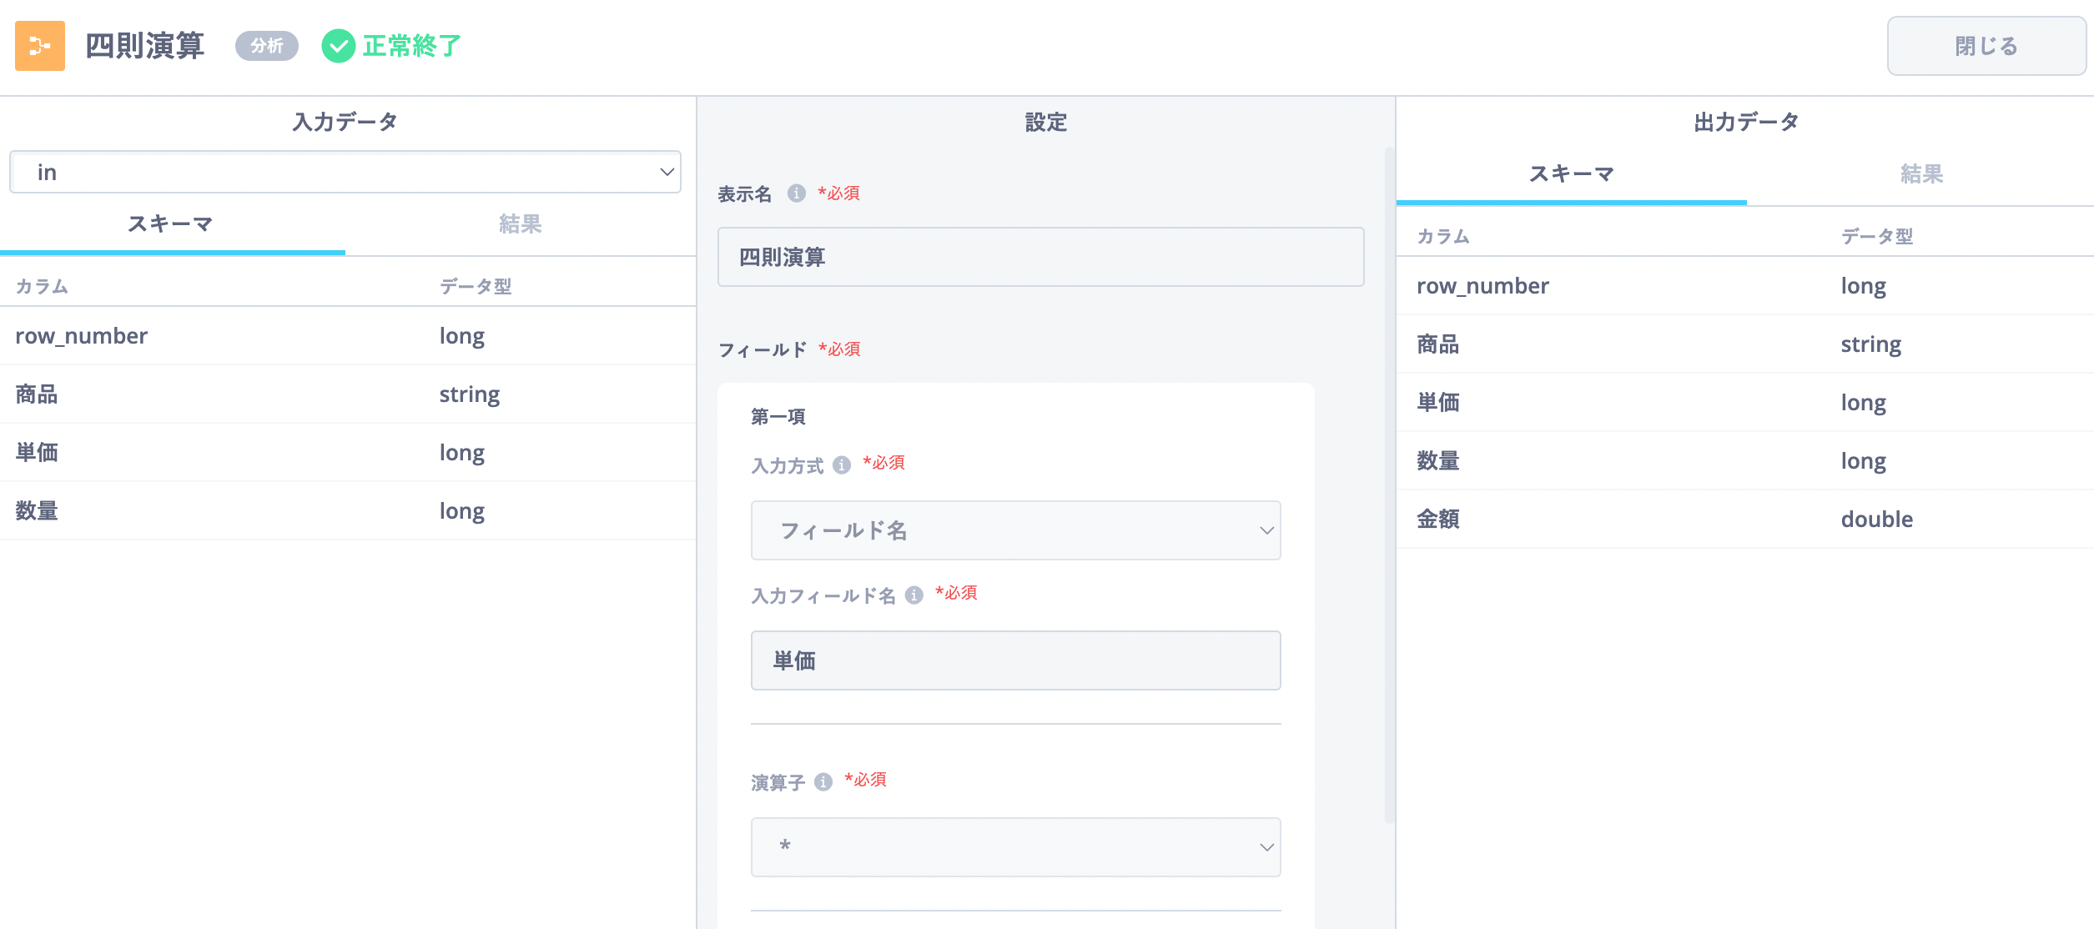
Task: Select 金額 row in output schema
Action: tap(1745, 520)
